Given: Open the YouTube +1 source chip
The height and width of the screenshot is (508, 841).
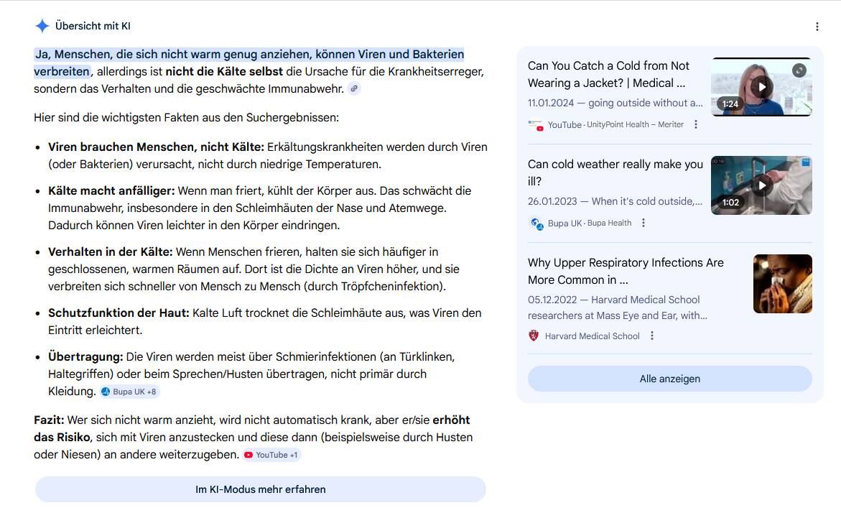Looking at the screenshot, I should 271,455.
